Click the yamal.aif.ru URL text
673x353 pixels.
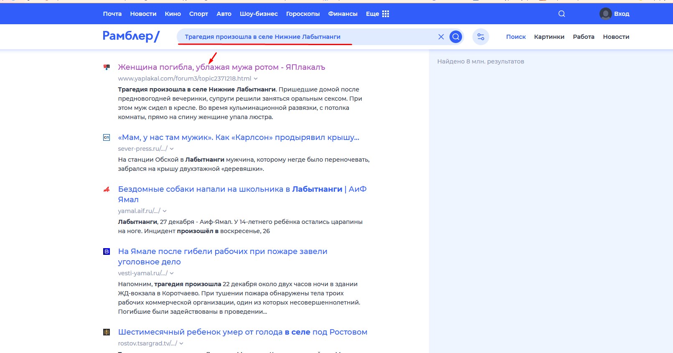tap(139, 211)
